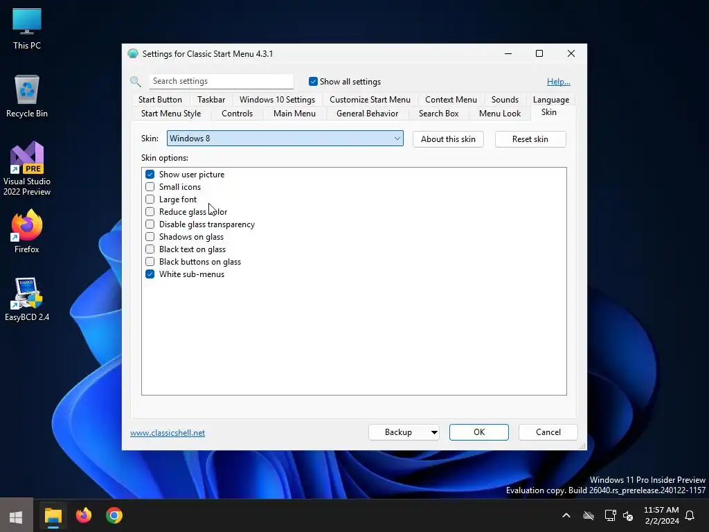Open the Backup button dropdown menu
Screen dimensions: 709x532
434,432
